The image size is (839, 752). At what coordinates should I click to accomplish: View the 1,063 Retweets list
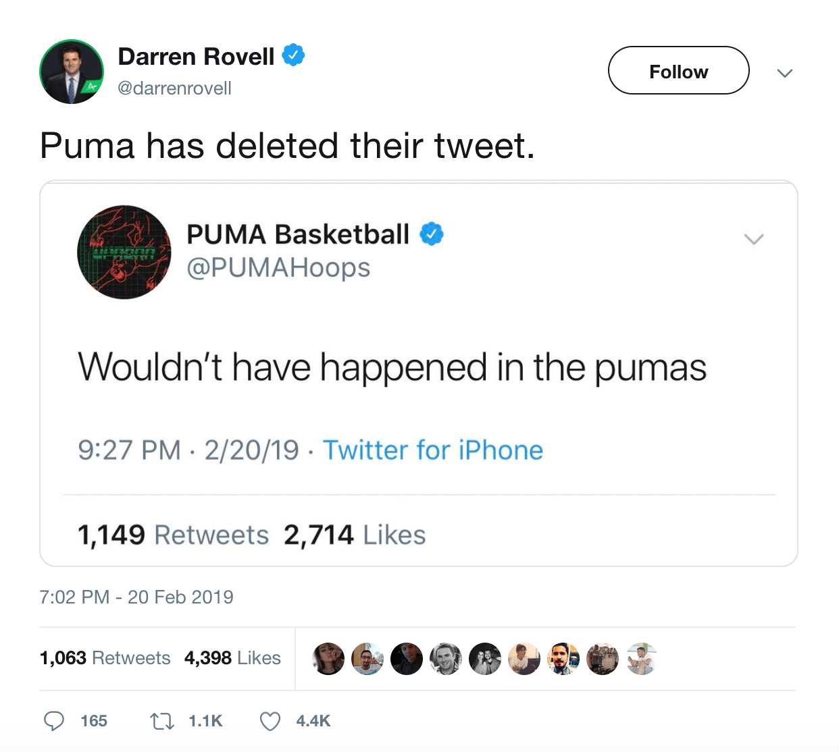click(105, 658)
